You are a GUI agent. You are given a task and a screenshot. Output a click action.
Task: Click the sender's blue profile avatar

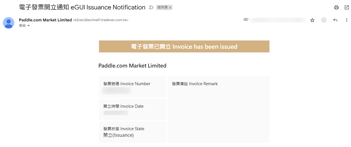[x=9, y=23]
